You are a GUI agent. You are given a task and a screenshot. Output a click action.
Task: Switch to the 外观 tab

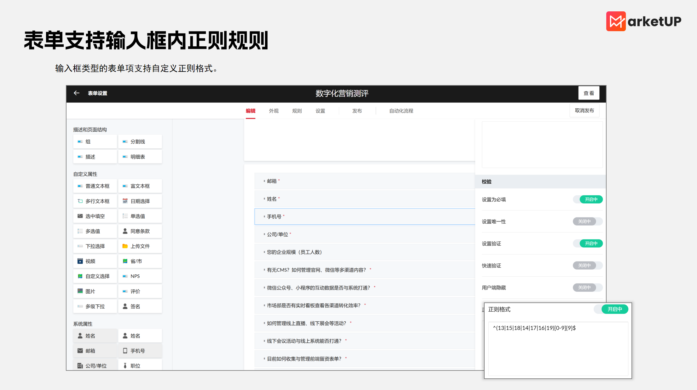[273, 111]
